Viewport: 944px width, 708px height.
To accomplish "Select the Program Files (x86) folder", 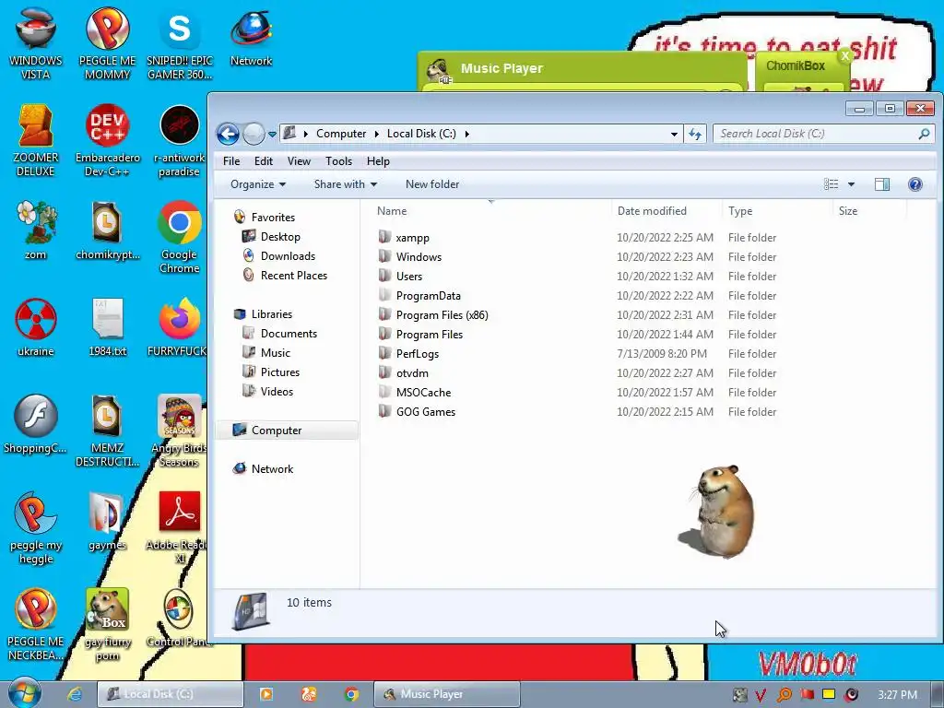I will (442, 315).
